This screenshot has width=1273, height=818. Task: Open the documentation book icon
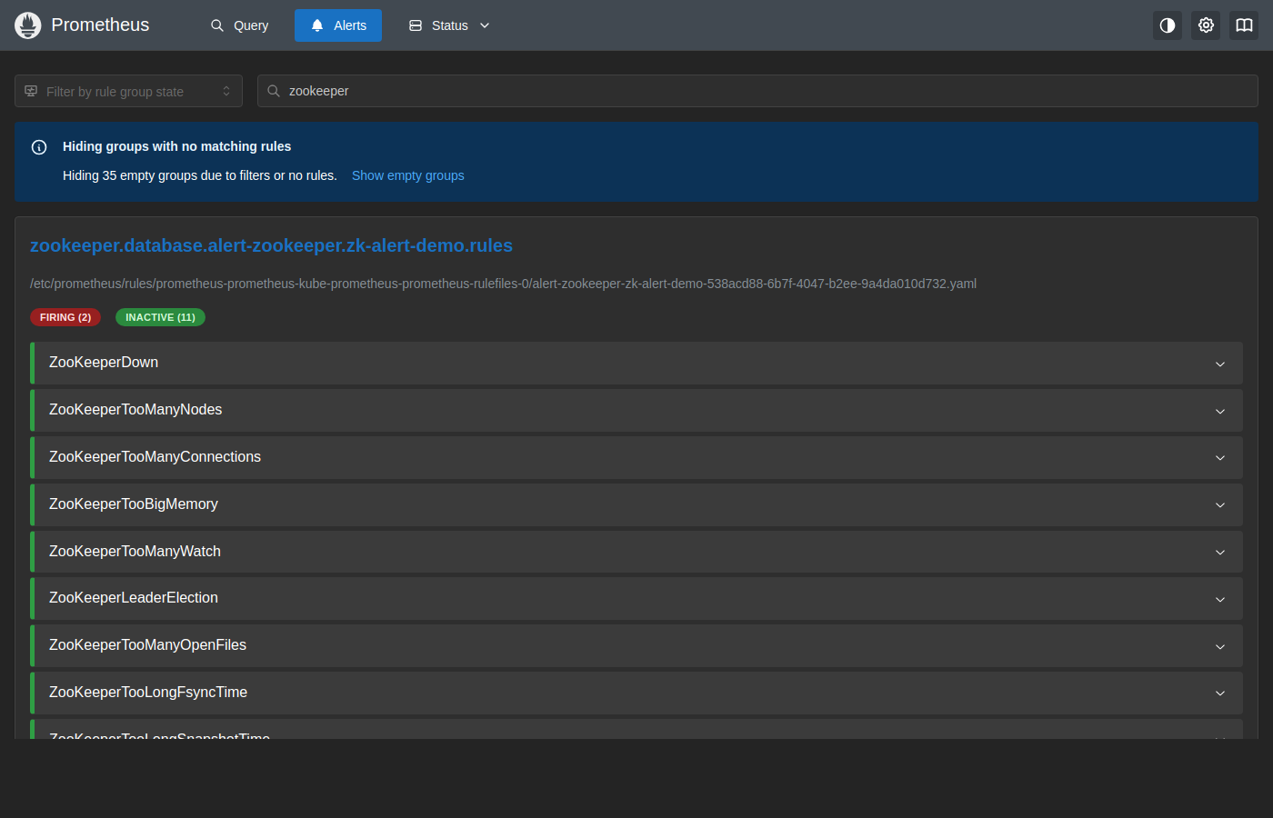pyautogui.click(x=1244, y=25)
